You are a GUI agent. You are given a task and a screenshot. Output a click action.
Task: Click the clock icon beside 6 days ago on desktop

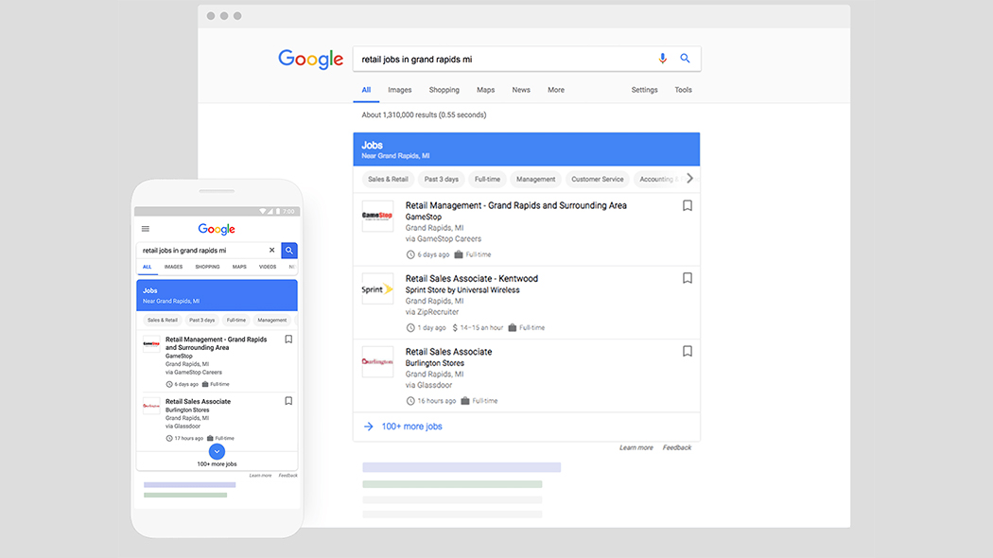tap(410, 254)
